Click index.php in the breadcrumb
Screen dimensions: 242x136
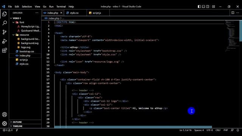pyautogui.click(x=54, y=18)
